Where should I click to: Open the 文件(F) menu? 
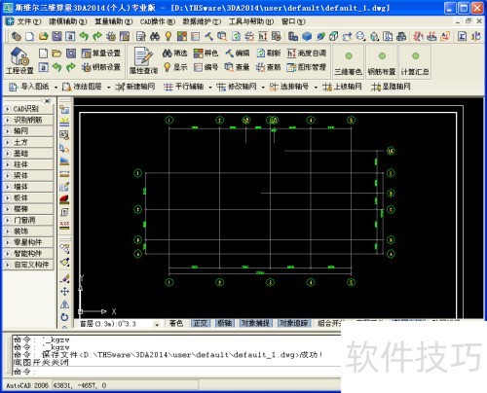point(28,21)
